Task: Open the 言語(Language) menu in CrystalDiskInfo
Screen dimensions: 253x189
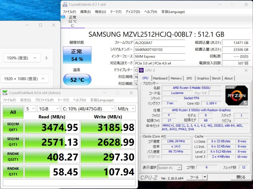Action: point(173,12)
